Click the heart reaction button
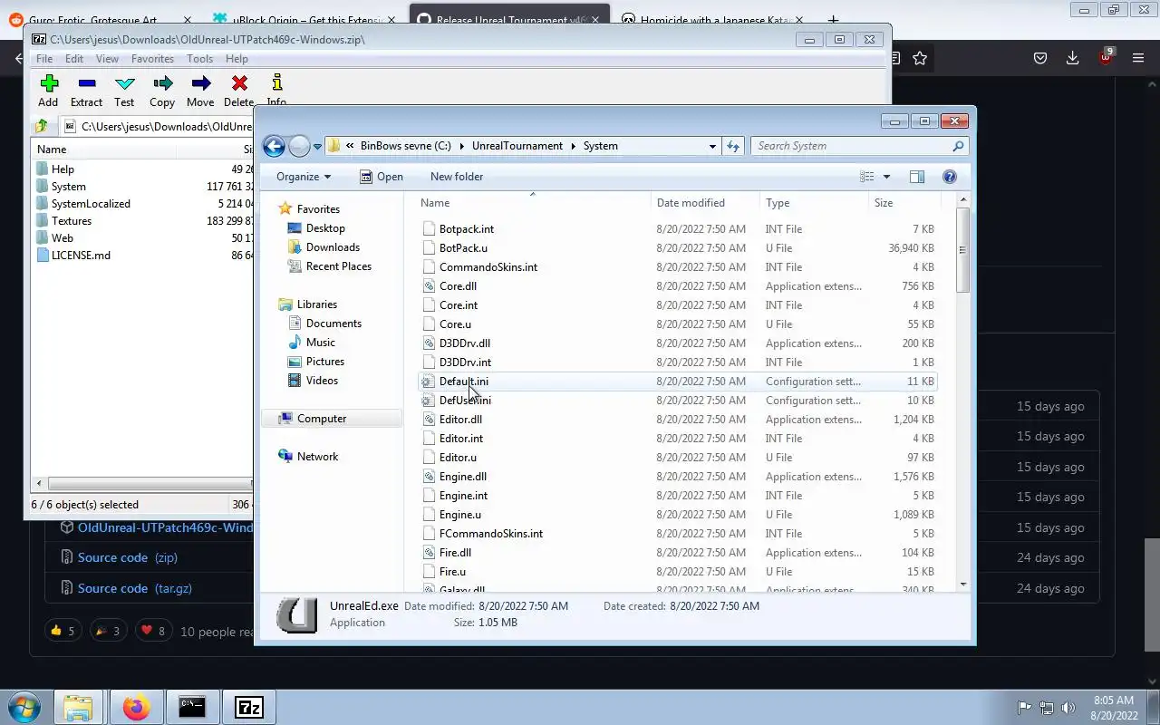1160x725 pixels. pos(153,631)
